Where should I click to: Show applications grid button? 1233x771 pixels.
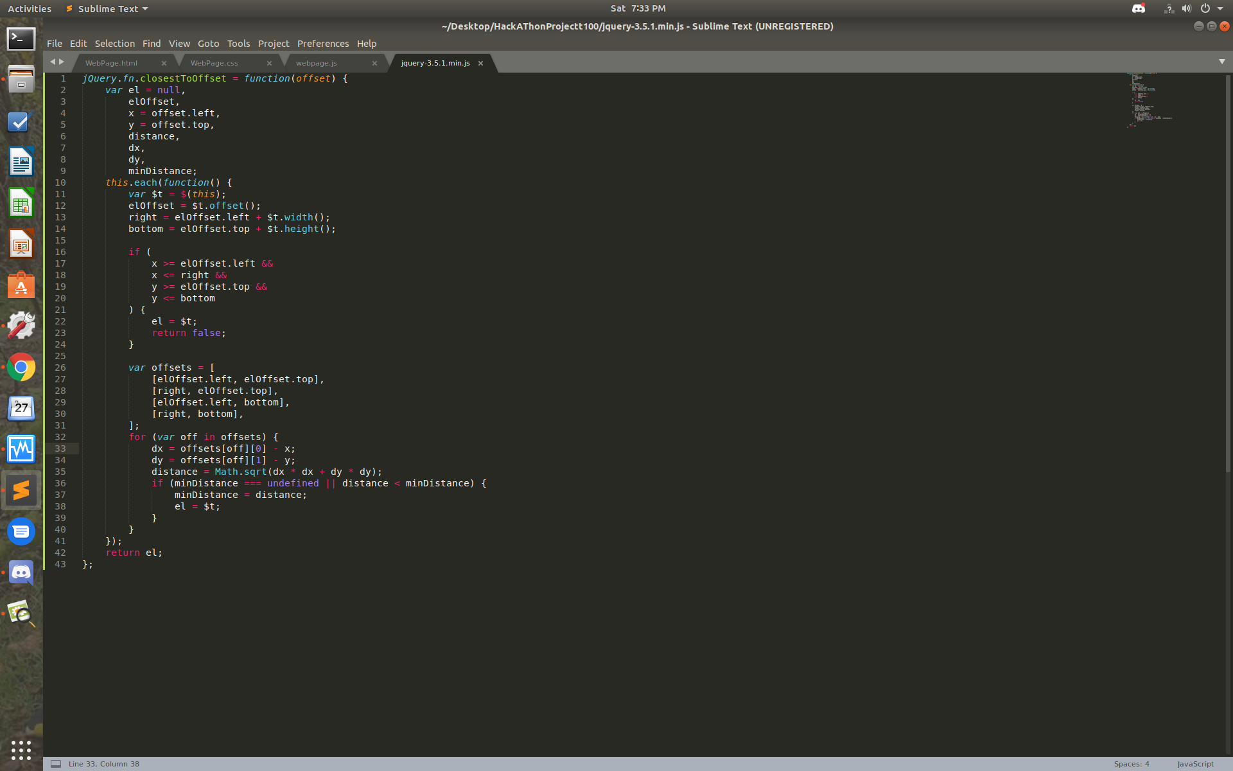coord(21,750)
